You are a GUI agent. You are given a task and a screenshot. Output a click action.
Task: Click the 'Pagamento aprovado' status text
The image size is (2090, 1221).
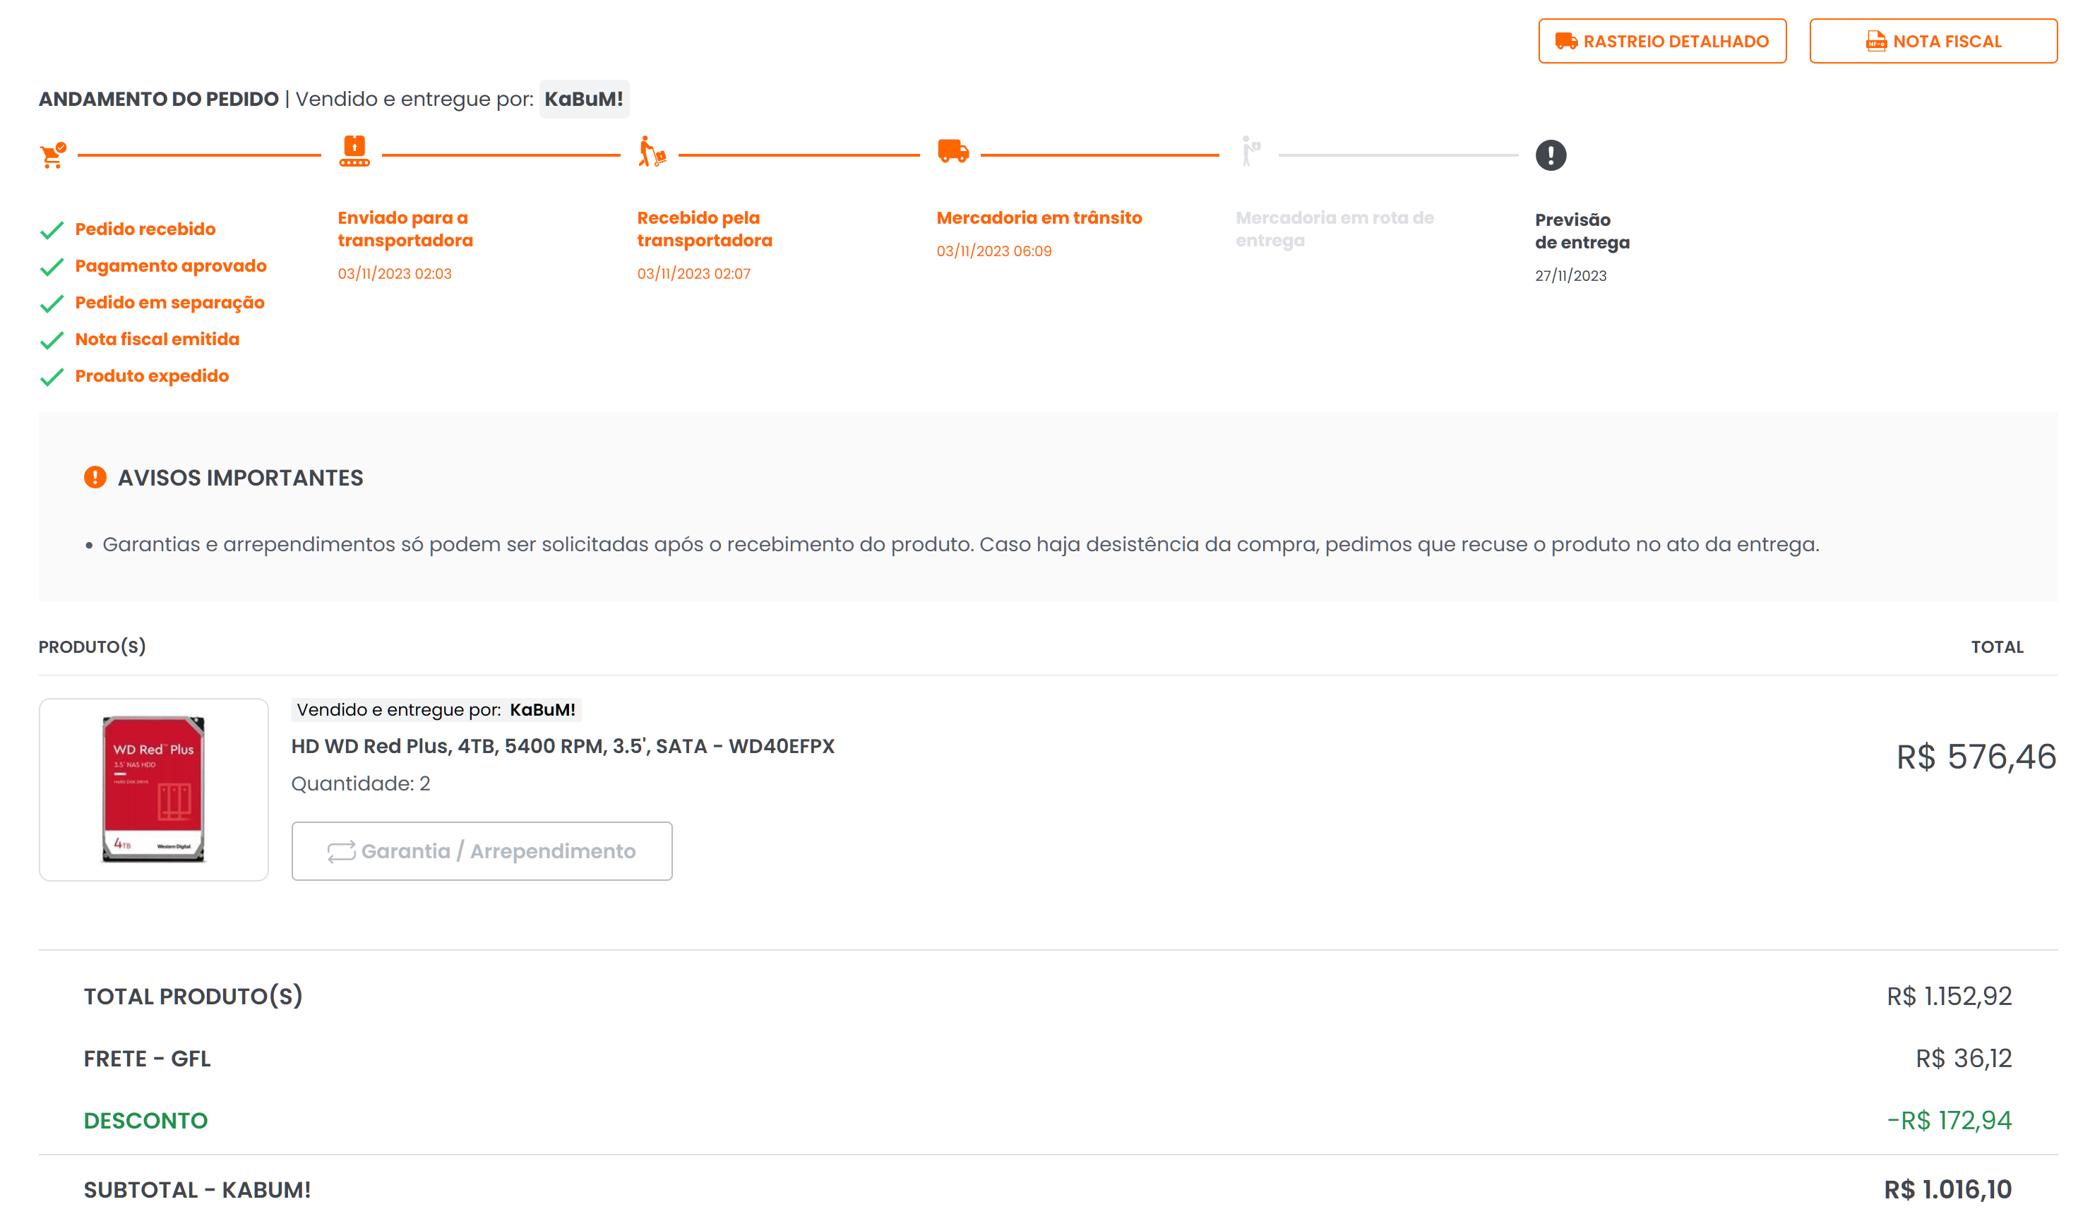click(x=171, y=265)
